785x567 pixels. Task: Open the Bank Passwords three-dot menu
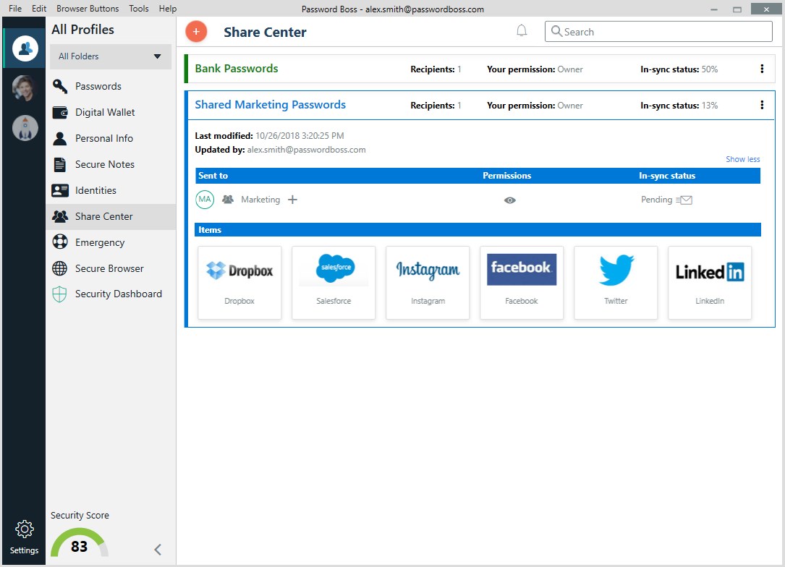pyautogui.click(x=762, y=69)
